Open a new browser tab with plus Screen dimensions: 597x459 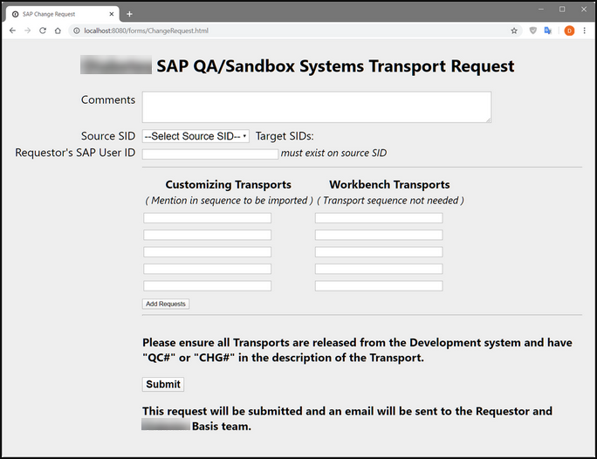(129, 14)
